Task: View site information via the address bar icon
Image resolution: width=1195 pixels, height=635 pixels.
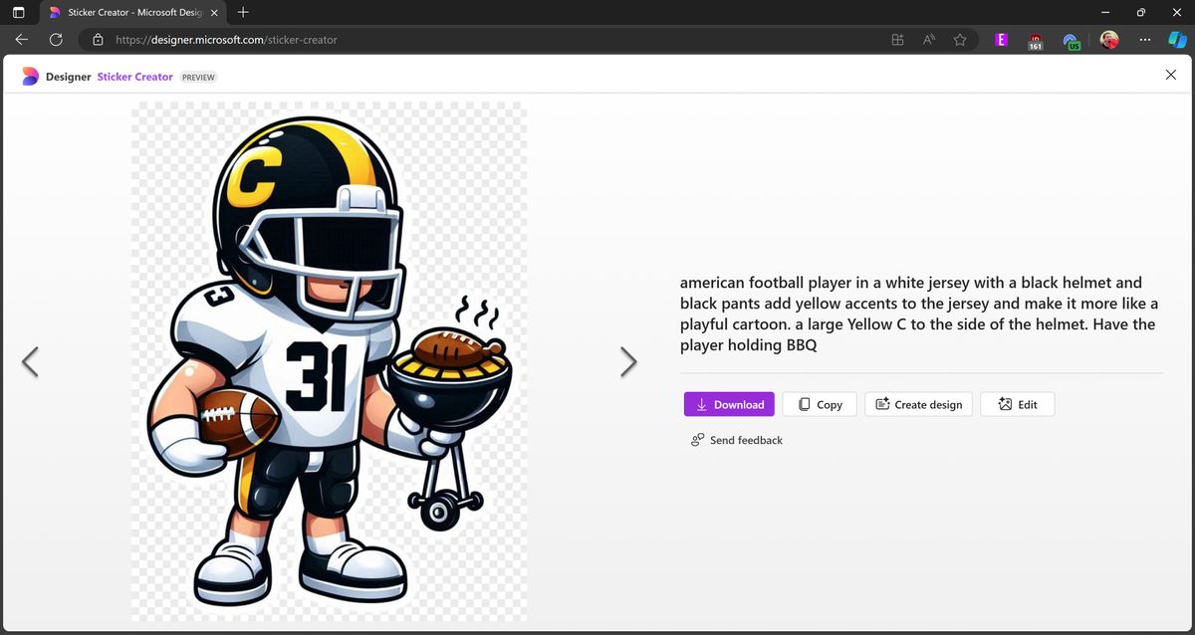Action: (x=98, y=40)
